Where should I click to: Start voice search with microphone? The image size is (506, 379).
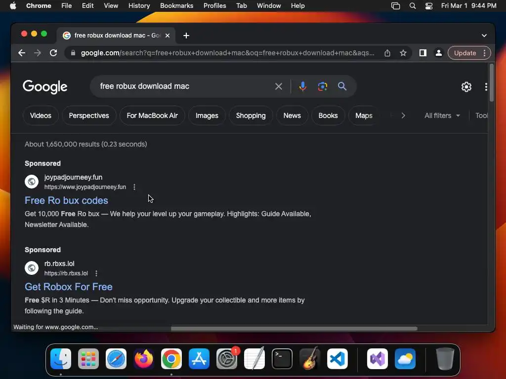click(x=303, y=86)
